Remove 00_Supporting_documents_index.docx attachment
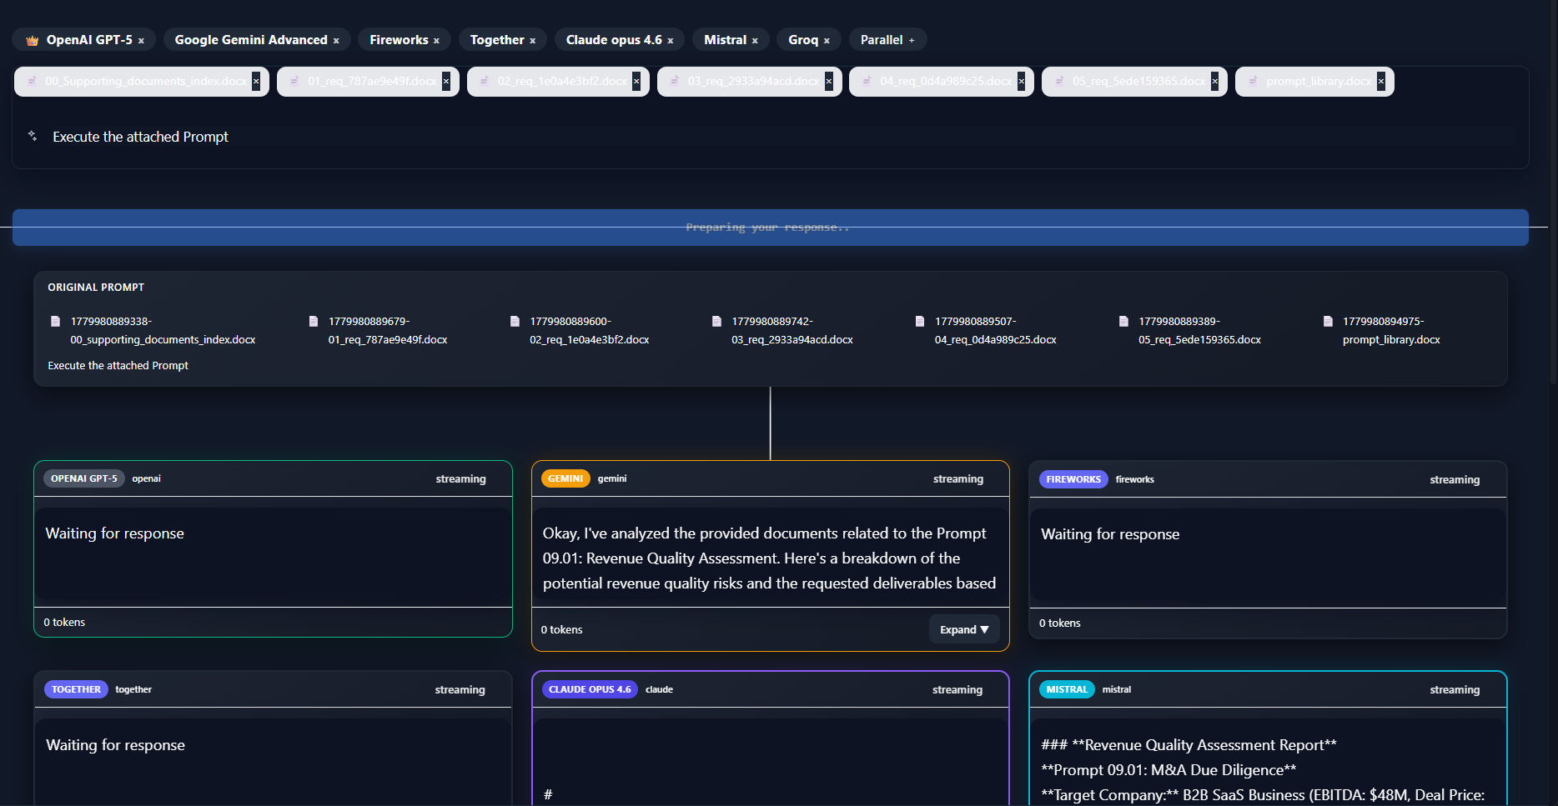 (x=256, y=81)
